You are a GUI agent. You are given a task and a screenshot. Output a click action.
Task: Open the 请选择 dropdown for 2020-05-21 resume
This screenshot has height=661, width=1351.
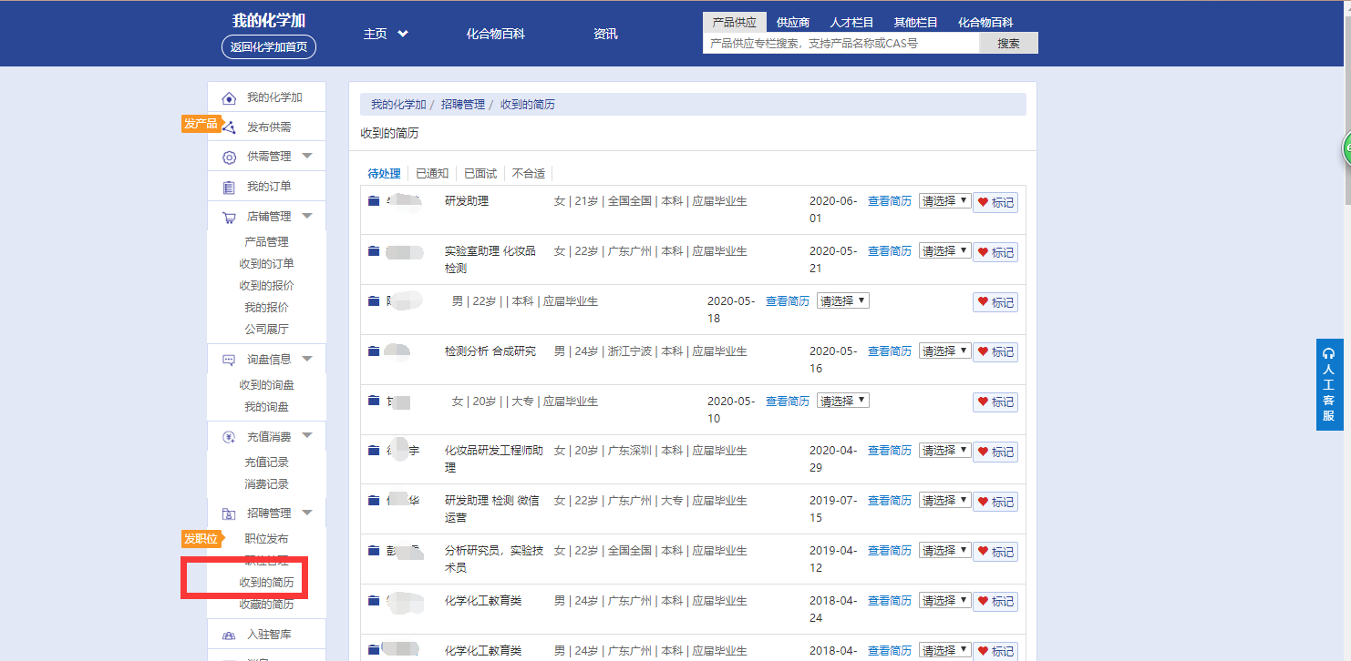pos(944,251)
